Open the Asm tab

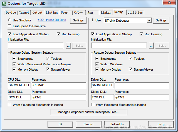pos(92,13)
